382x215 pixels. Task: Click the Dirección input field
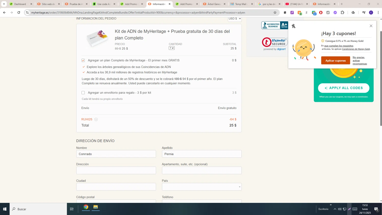coord(116,170)
